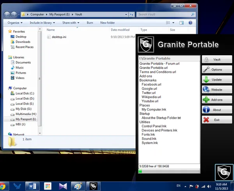Click the Forward navigation arrow in Explorer
Image resolution: width=234 pixels, height=191 pixels.
click(14, 14)
